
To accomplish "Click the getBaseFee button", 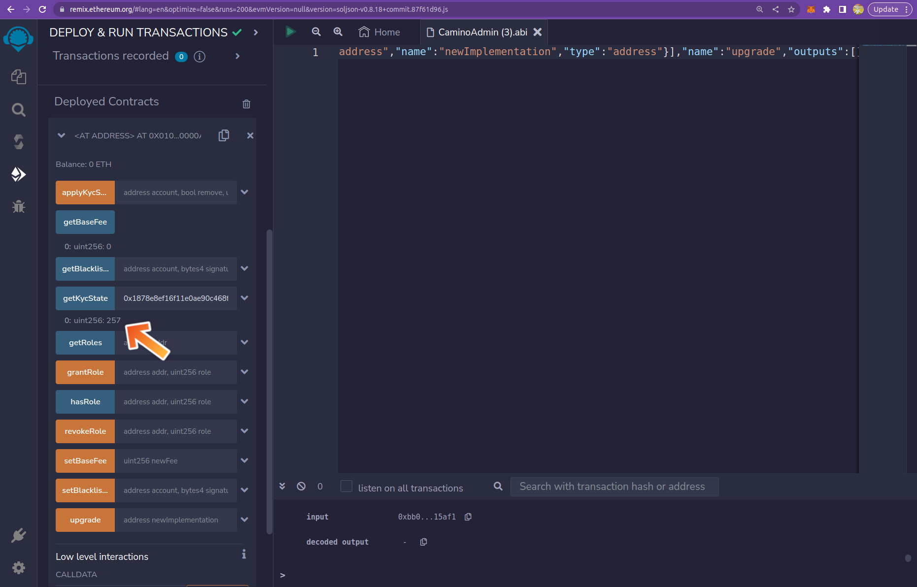I will click(85, 222).
